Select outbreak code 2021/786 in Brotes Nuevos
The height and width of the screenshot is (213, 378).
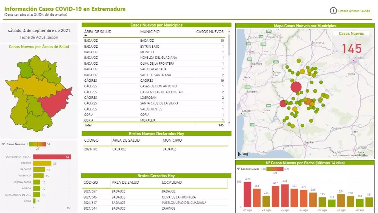coord(90,149)
